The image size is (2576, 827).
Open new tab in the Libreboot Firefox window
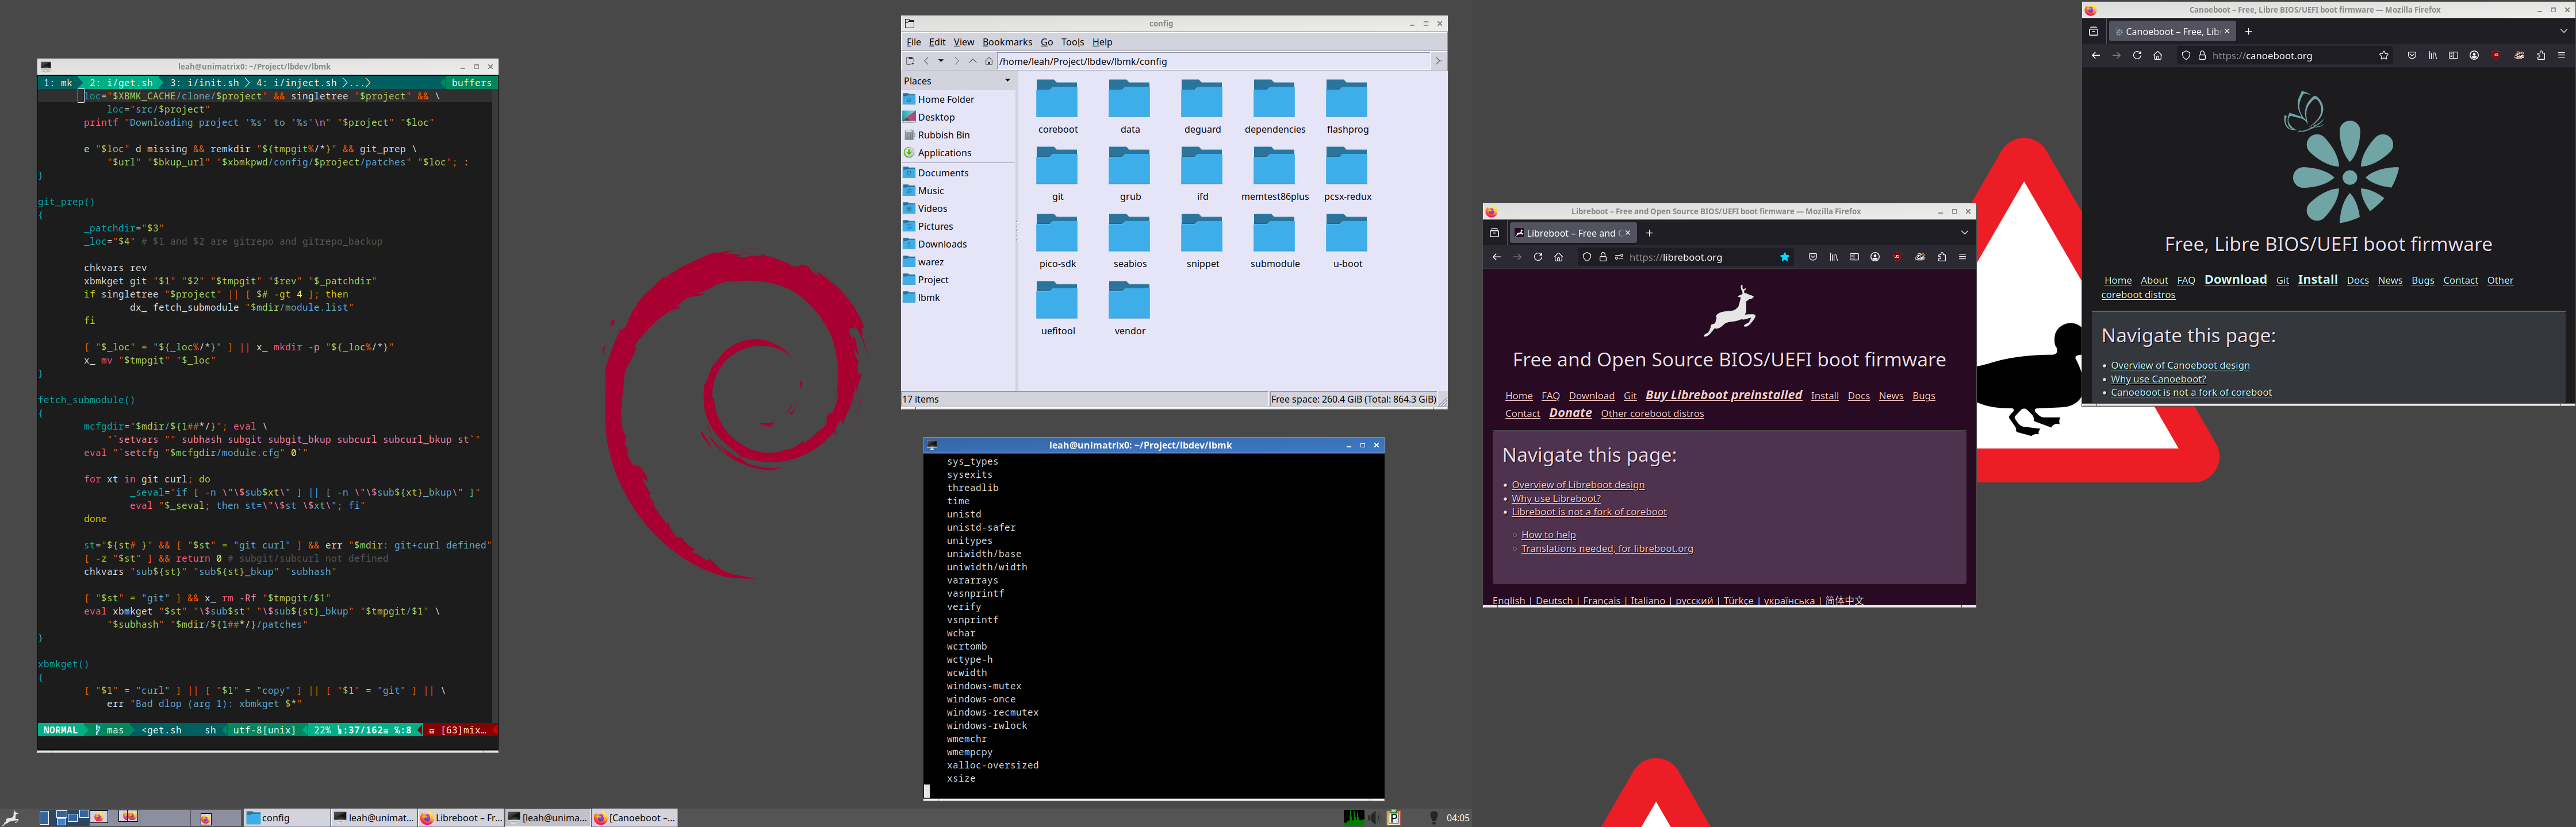tap(1650, 233)
